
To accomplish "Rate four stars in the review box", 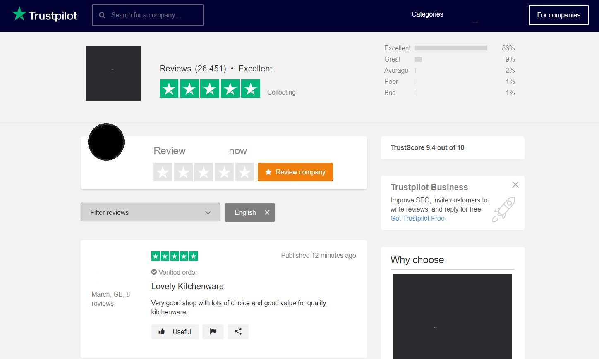I will pyautogui.click(x=224, y=172).
